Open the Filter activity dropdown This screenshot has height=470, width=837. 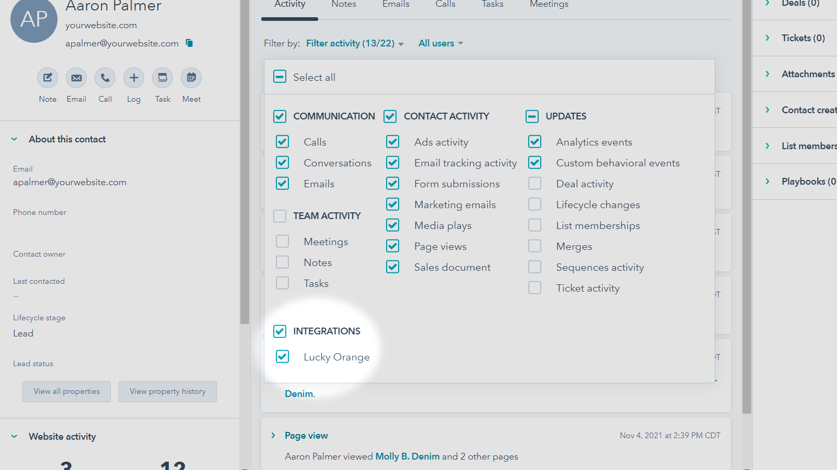pos(354,43)
